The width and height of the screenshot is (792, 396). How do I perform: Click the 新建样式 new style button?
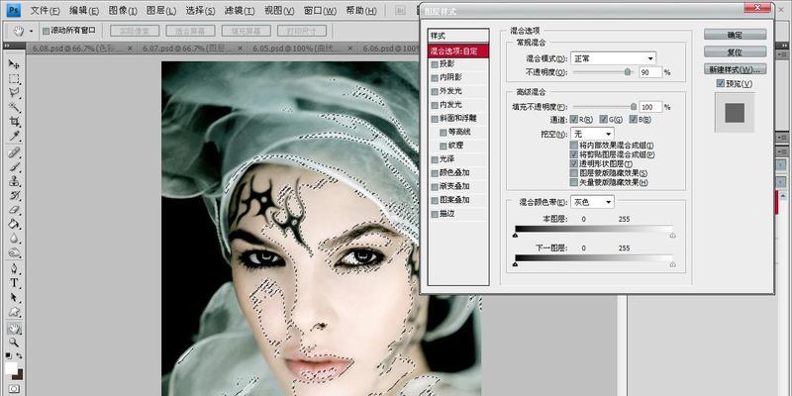coord(735,69)
